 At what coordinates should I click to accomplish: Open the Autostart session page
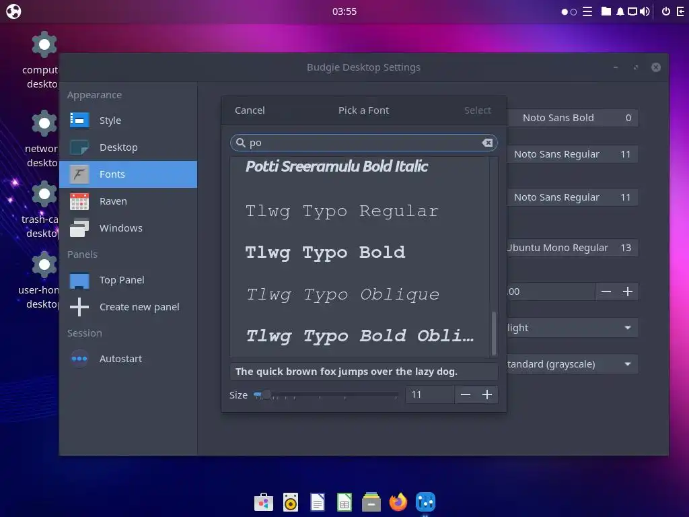pos(129,359)
